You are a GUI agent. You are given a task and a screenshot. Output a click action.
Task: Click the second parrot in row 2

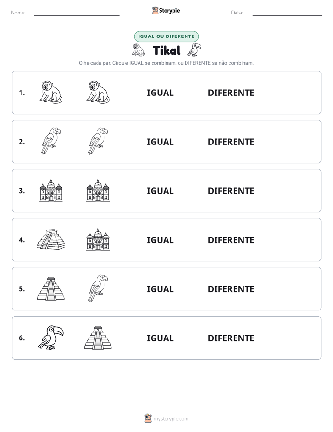(x=98, y=141)
